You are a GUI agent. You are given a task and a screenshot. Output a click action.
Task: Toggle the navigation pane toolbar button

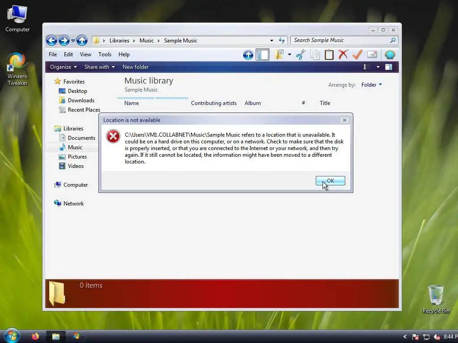tap(262, 54)
